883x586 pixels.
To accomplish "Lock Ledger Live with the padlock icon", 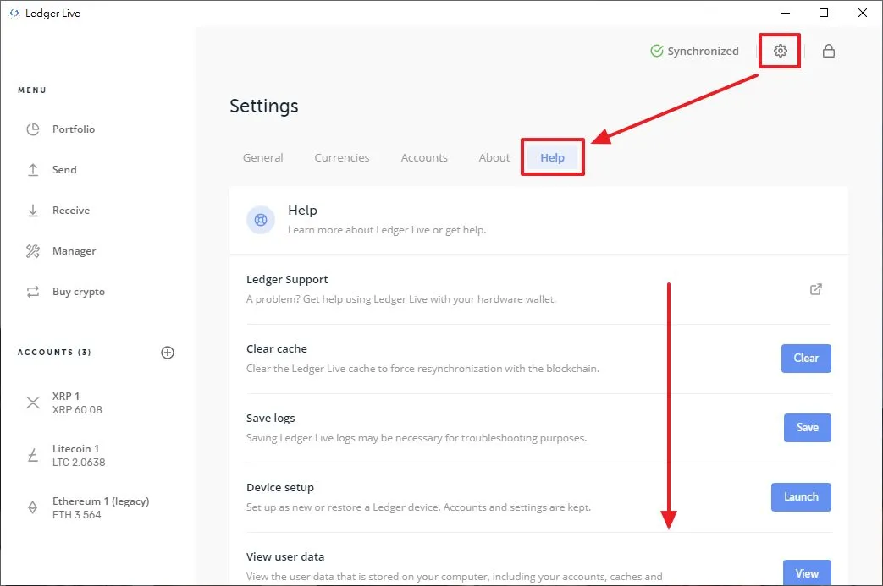I will (x=828, y=51).
